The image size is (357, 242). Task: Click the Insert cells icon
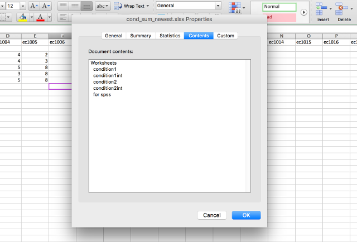click(x=321, y=9)
